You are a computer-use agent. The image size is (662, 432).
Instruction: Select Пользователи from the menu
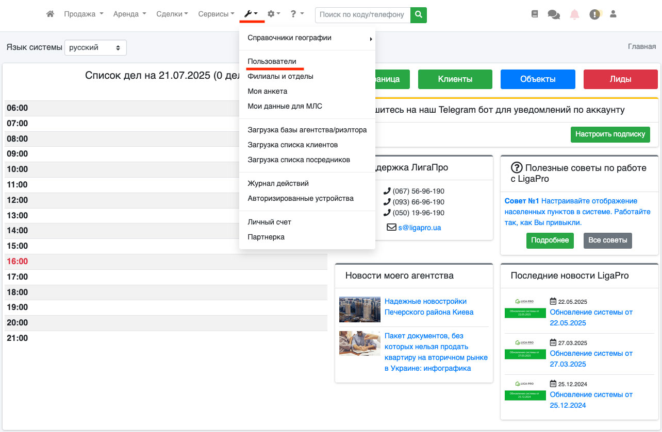(272, 61)
